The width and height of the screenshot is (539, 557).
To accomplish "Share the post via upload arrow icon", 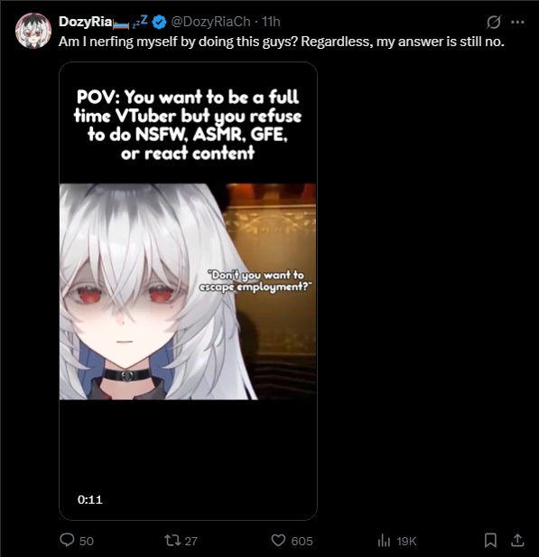I will (517, 541).
